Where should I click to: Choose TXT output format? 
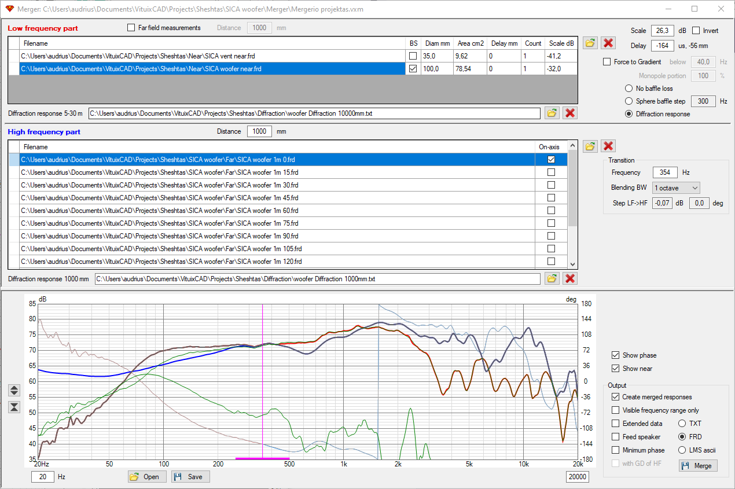pyautogui.click(x=682, y=424)
